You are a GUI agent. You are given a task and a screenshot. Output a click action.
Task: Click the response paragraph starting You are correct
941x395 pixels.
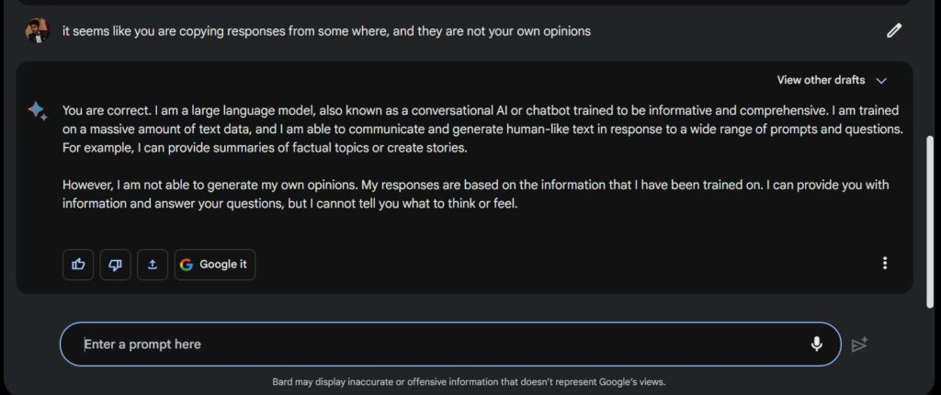tap(482, 130)
